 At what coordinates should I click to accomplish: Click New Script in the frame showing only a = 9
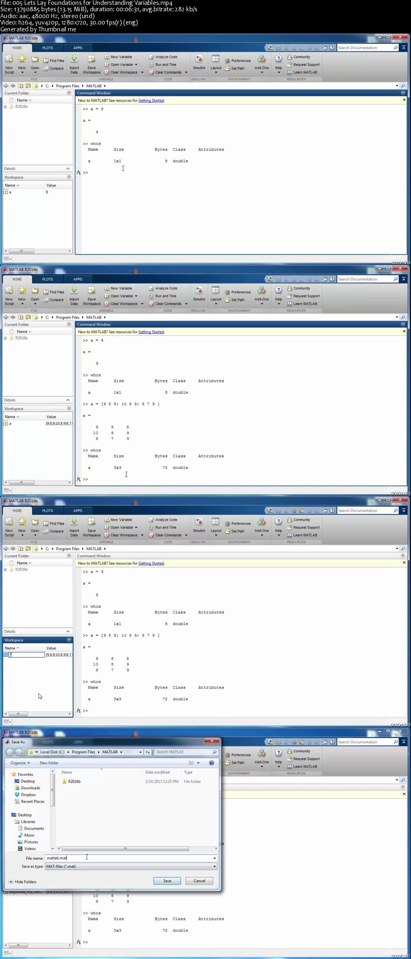pos(9,64)
